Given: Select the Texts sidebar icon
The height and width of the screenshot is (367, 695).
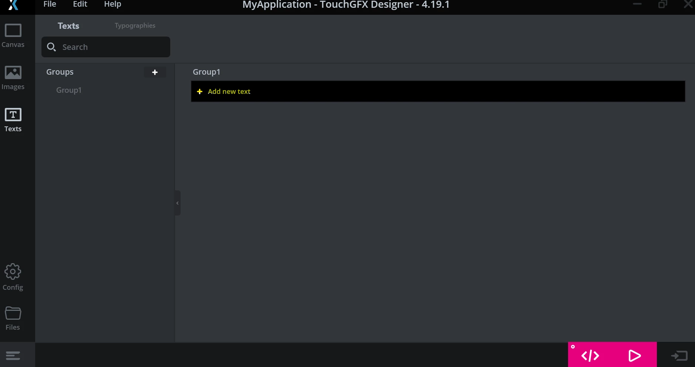Looking at the screenshot, I should [13, 120].
